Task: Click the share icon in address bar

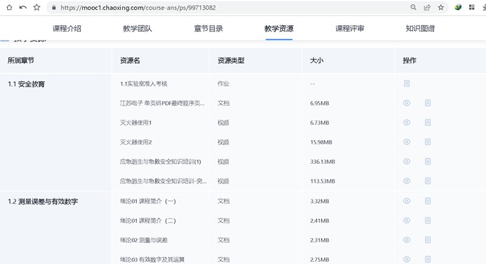Action: click(427, 8)
